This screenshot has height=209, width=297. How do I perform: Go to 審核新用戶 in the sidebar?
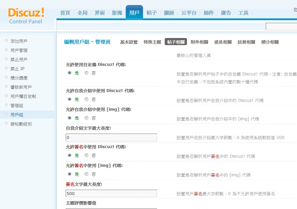(x=21, y=87)
